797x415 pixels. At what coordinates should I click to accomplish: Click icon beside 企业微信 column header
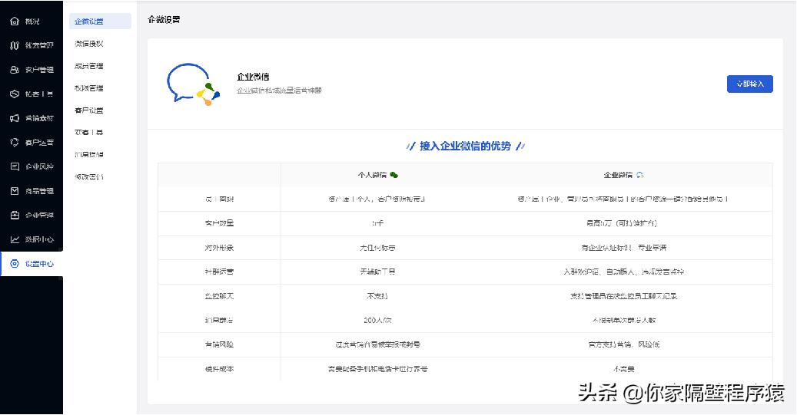coord(640,175)
